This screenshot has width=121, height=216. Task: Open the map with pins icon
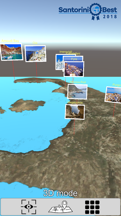(60, 207)
